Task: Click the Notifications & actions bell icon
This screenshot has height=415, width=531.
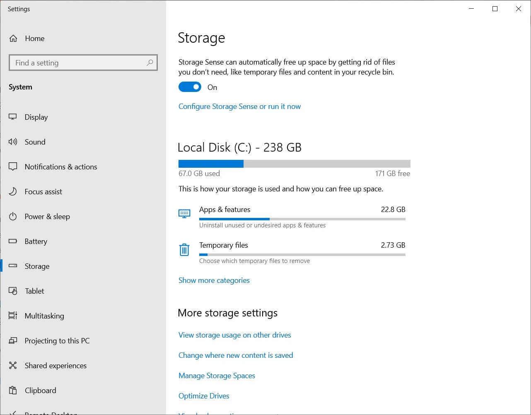Action: (x=13, y=166)
